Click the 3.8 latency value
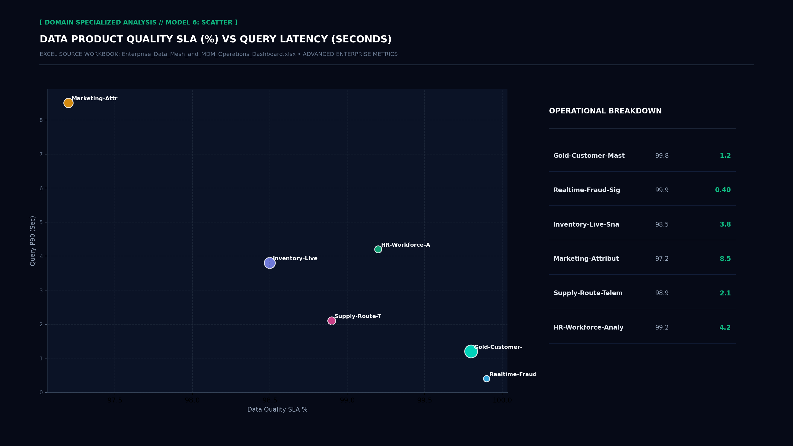The height and width of the screenshot is (446, 793). pos(725,224)
